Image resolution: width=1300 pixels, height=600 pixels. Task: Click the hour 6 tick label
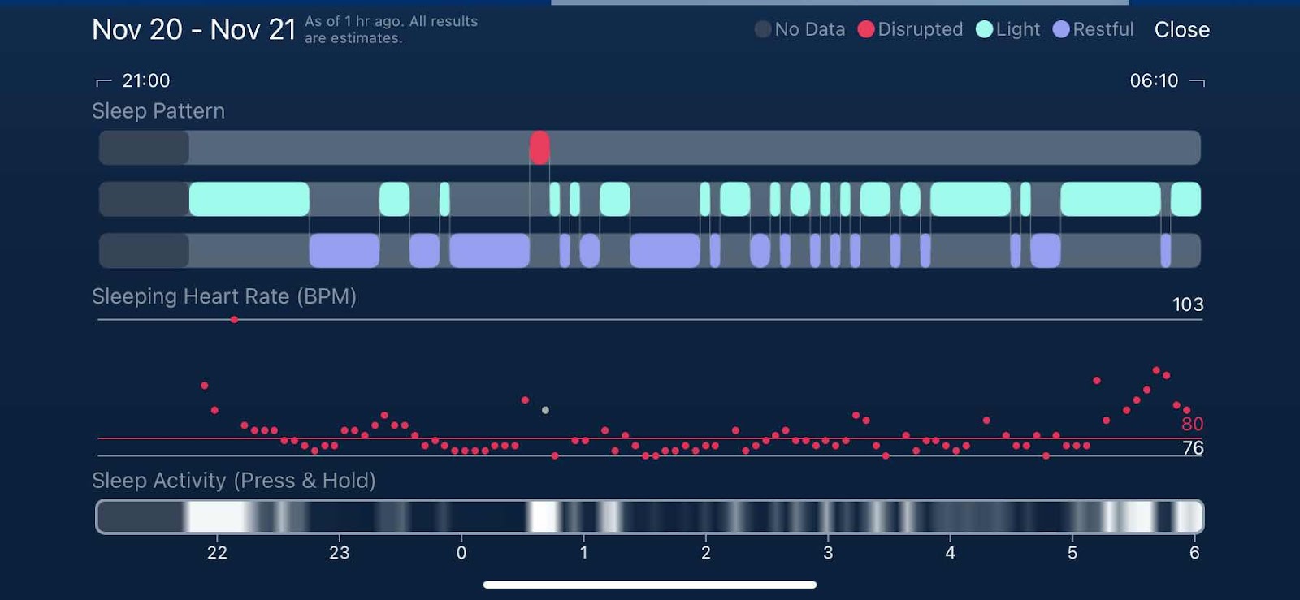(1194, 553)
